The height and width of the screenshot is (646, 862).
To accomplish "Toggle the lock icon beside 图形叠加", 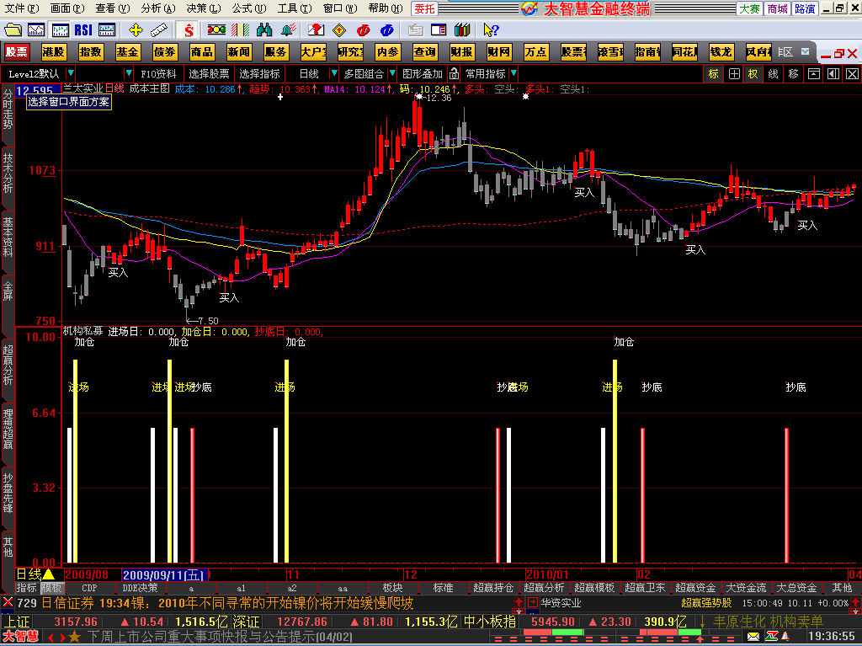I will 454,73.
